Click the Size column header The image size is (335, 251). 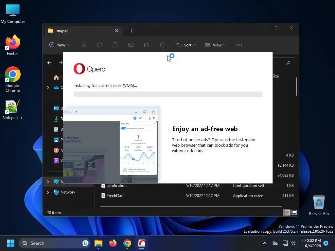[275, 76]
